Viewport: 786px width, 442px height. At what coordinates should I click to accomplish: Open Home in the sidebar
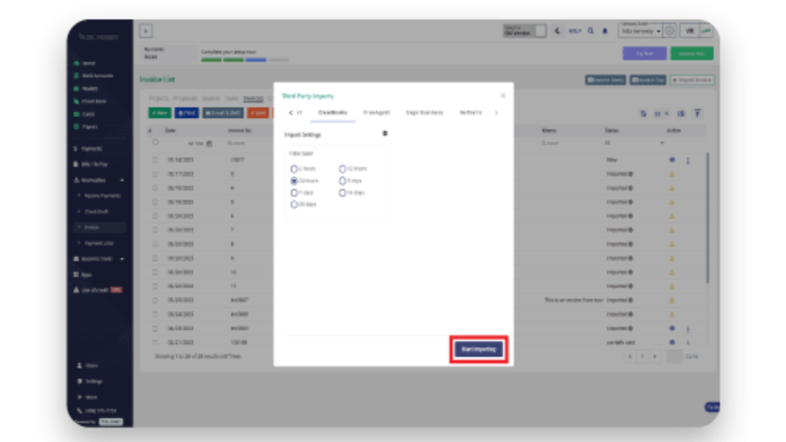pos(85,63)
